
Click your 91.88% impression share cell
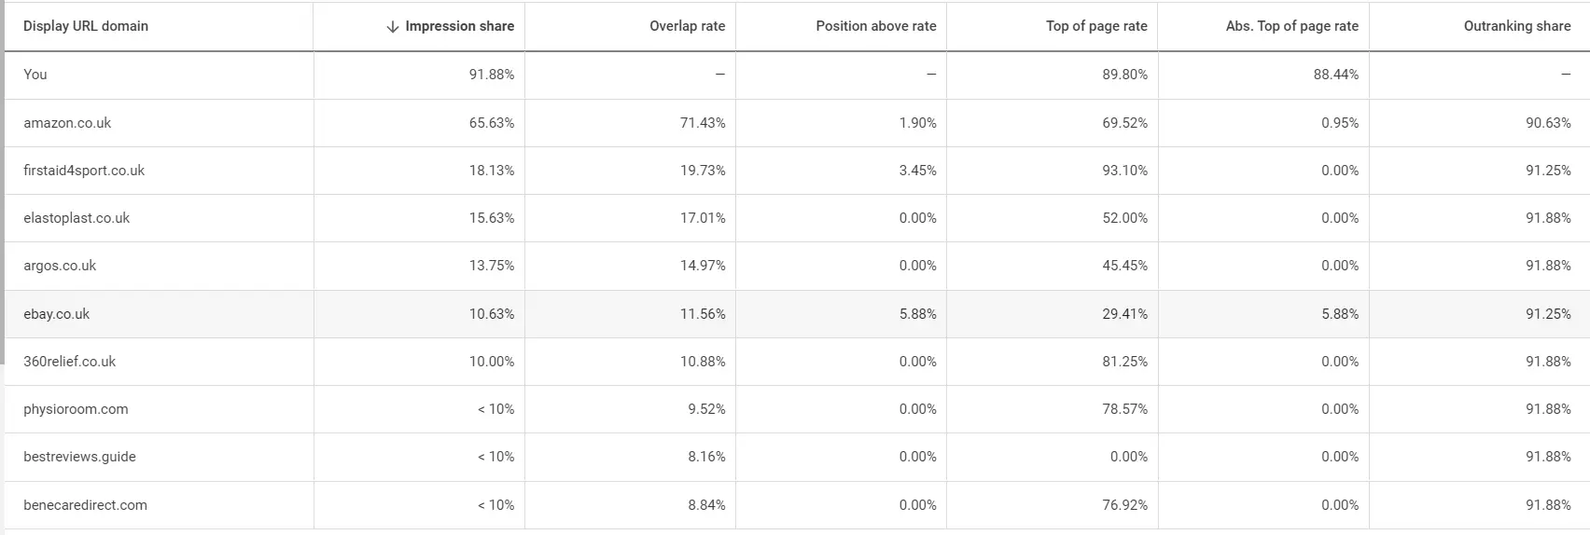pos(491,75)
